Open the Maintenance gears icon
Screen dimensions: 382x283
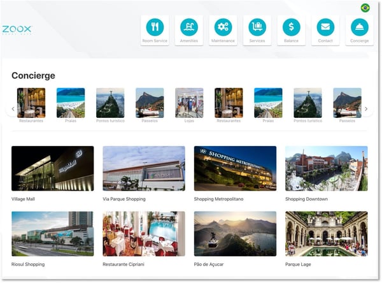[x=223, y=27]
